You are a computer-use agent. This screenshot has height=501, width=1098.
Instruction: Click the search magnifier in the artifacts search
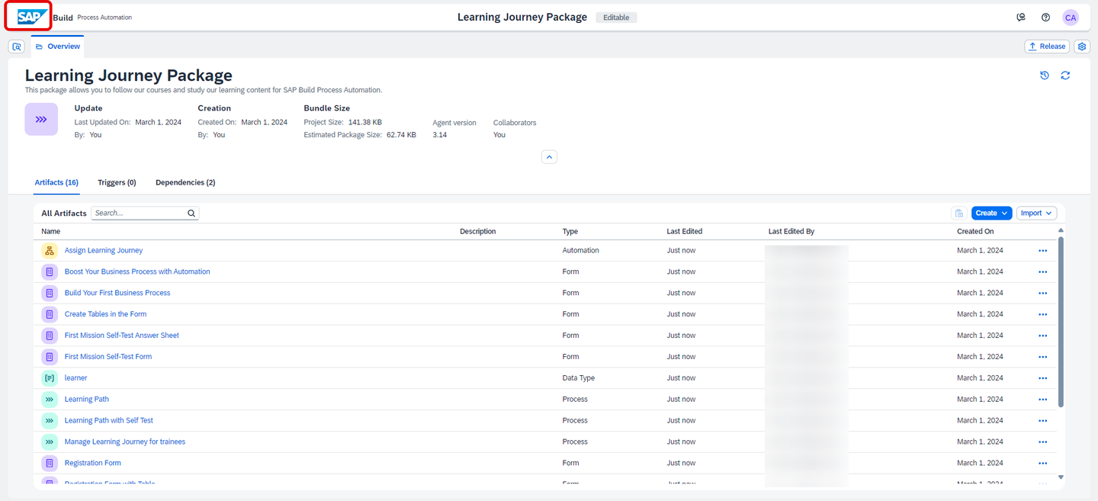tap(191, 214)
